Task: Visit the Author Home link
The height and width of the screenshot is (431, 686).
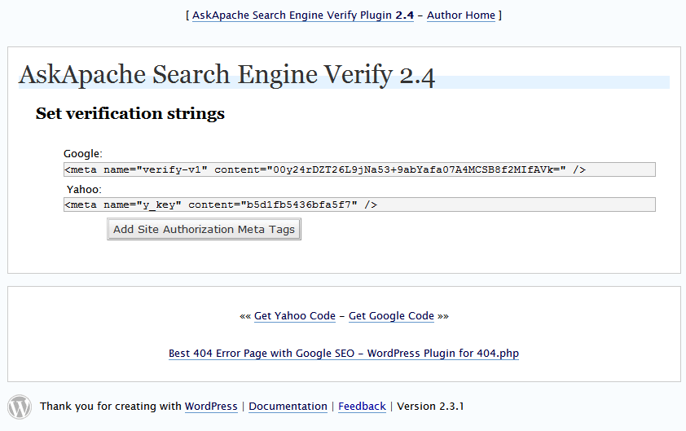Action: point(460,15)
